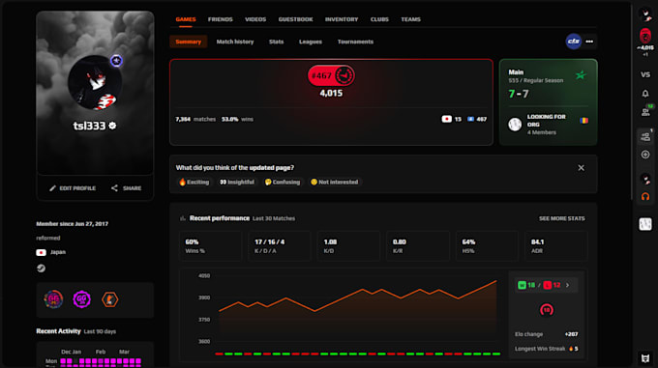Click the tsl333 profile avatar
Screen dimensions: 658x368
click(x=95, y=82)
